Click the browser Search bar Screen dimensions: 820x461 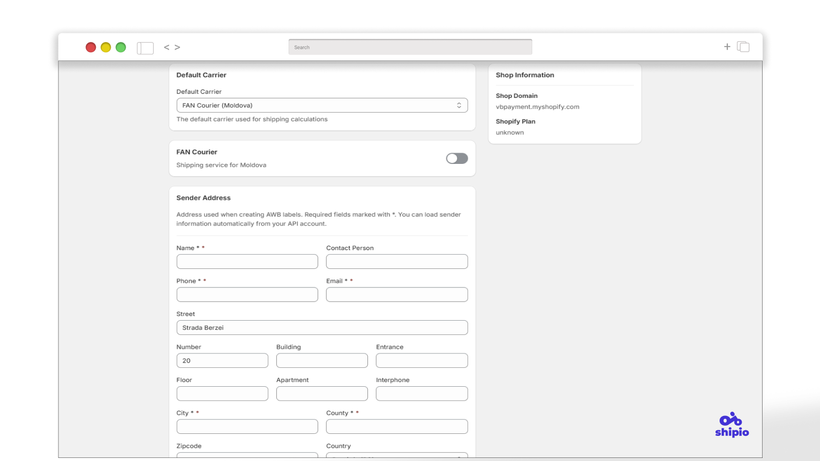pyautogui.click(x=410, y=47)
